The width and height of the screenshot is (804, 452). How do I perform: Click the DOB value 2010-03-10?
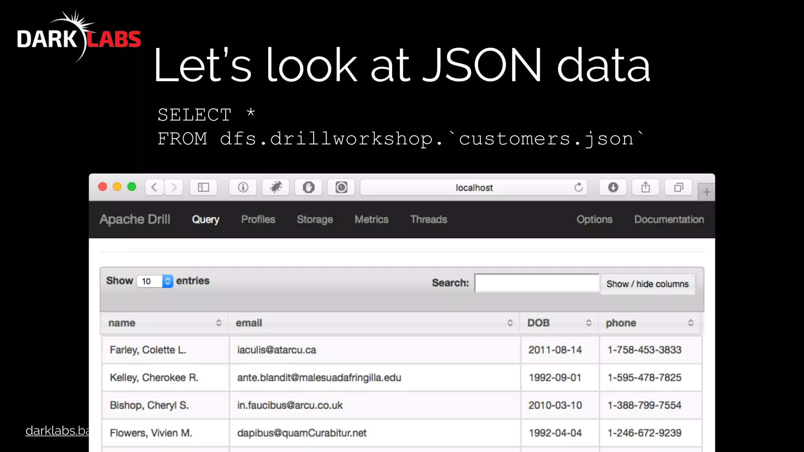click(x=555, y=405)
